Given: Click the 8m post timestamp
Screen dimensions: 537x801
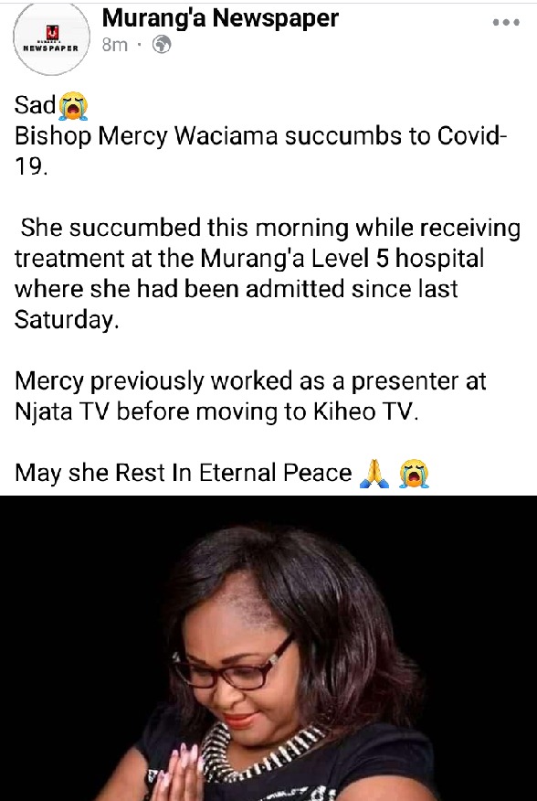Looking at the screenshot, I should coord(114,45).
